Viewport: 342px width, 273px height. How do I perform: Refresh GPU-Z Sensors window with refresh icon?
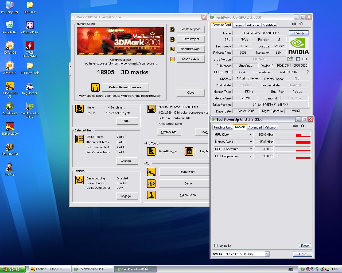tap(302, 126)
